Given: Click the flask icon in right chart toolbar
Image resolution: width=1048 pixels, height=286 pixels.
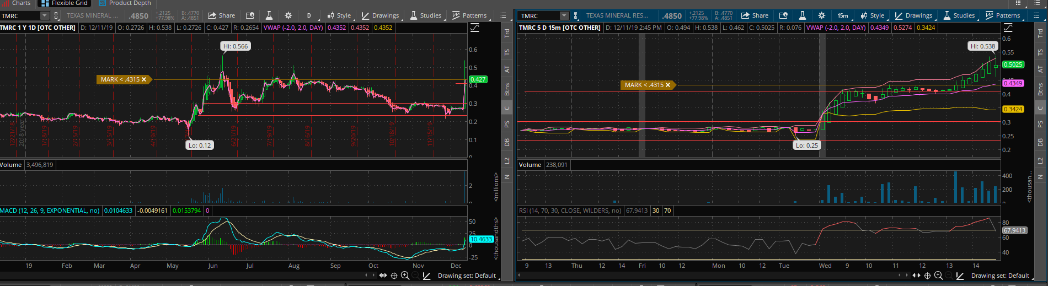Looking at the screenshot, I should [803, 15].
